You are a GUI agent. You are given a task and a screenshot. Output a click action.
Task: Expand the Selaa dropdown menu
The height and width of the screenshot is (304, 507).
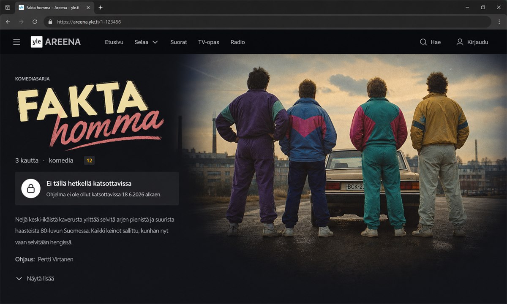coord(146,42)
